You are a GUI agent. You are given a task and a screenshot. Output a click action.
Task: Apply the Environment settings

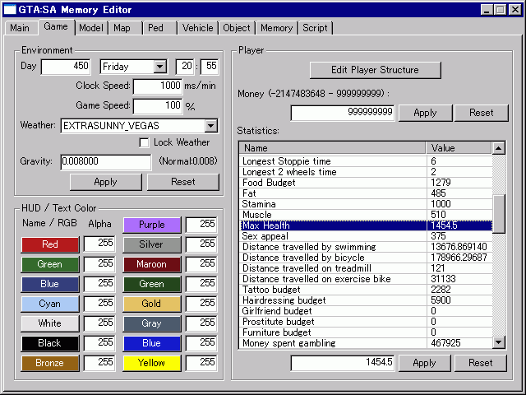(106, 182)
